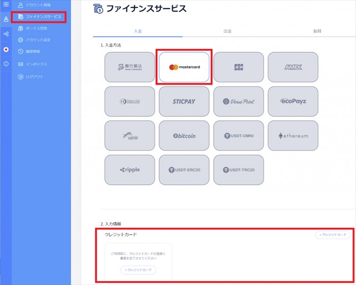This screenshot has height=285, width=356.
Task: Click the red record dot icon
Action: click(6, 49)
